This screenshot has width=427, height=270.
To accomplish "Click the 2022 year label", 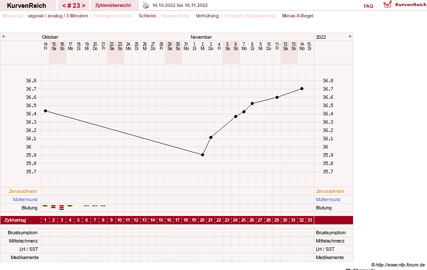I will click(x=321, y=37).
